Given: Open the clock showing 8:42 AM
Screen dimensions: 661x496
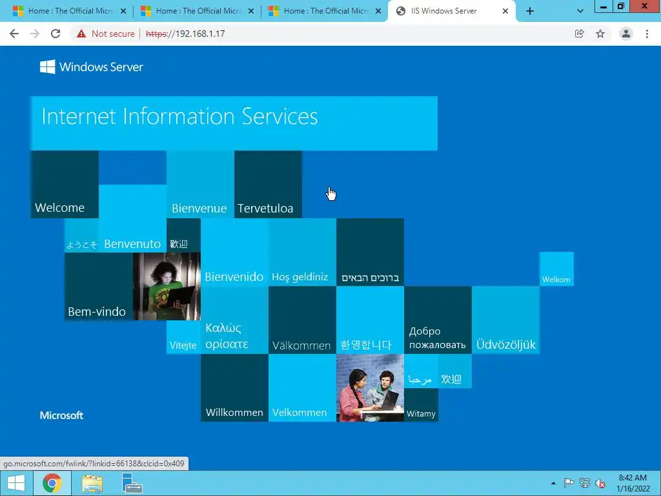Looking at the screenshot, I should click(x=633, y=483).
